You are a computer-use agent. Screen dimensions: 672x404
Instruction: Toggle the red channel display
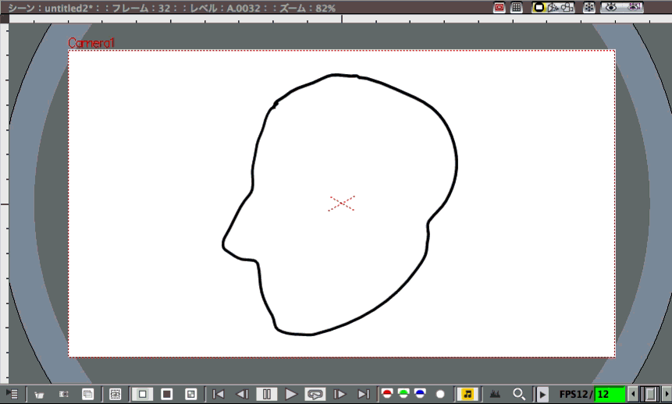(x=386, y=394)
